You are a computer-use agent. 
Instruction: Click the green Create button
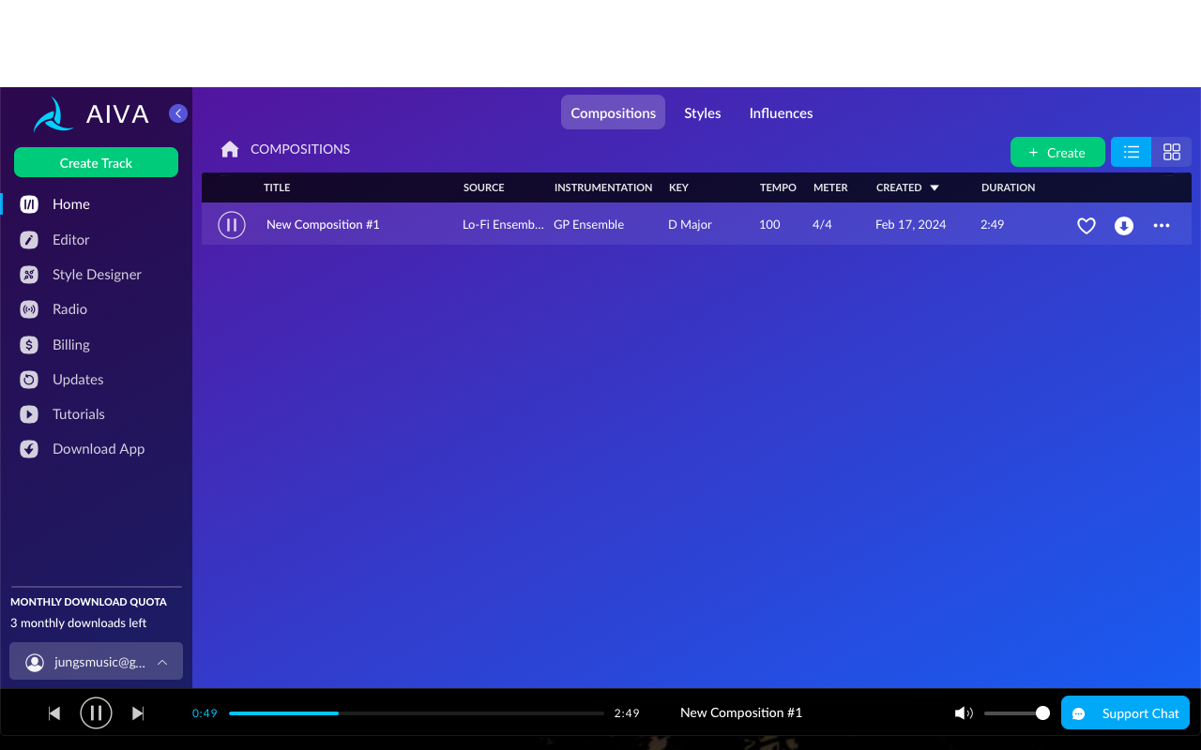tap(1057, 152)
